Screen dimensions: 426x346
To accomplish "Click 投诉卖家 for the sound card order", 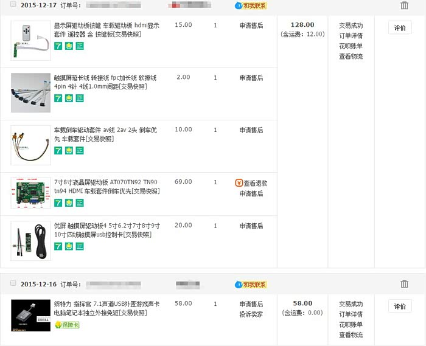I will pyautogui.click(x=251, y=314).
